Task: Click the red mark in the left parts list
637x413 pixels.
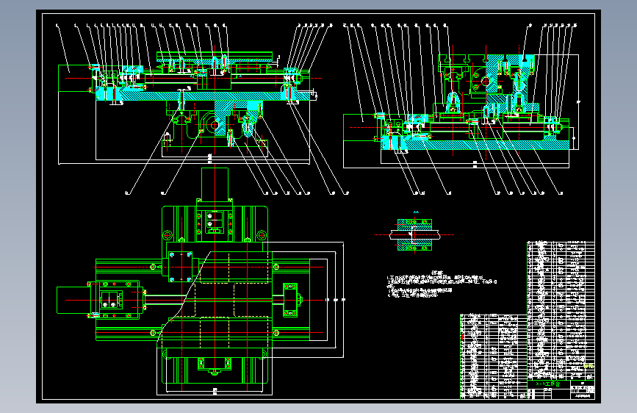Action: click(462, 337)
